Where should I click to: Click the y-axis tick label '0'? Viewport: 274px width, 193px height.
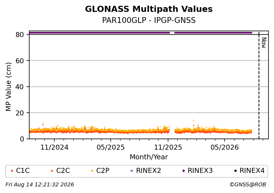(x=22, y=139)
